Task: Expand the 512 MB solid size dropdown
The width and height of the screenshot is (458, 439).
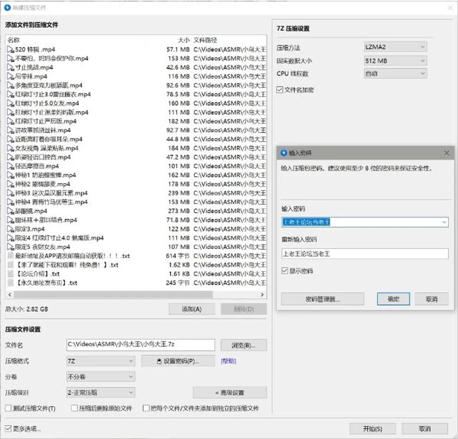Action: coord(395,61)
